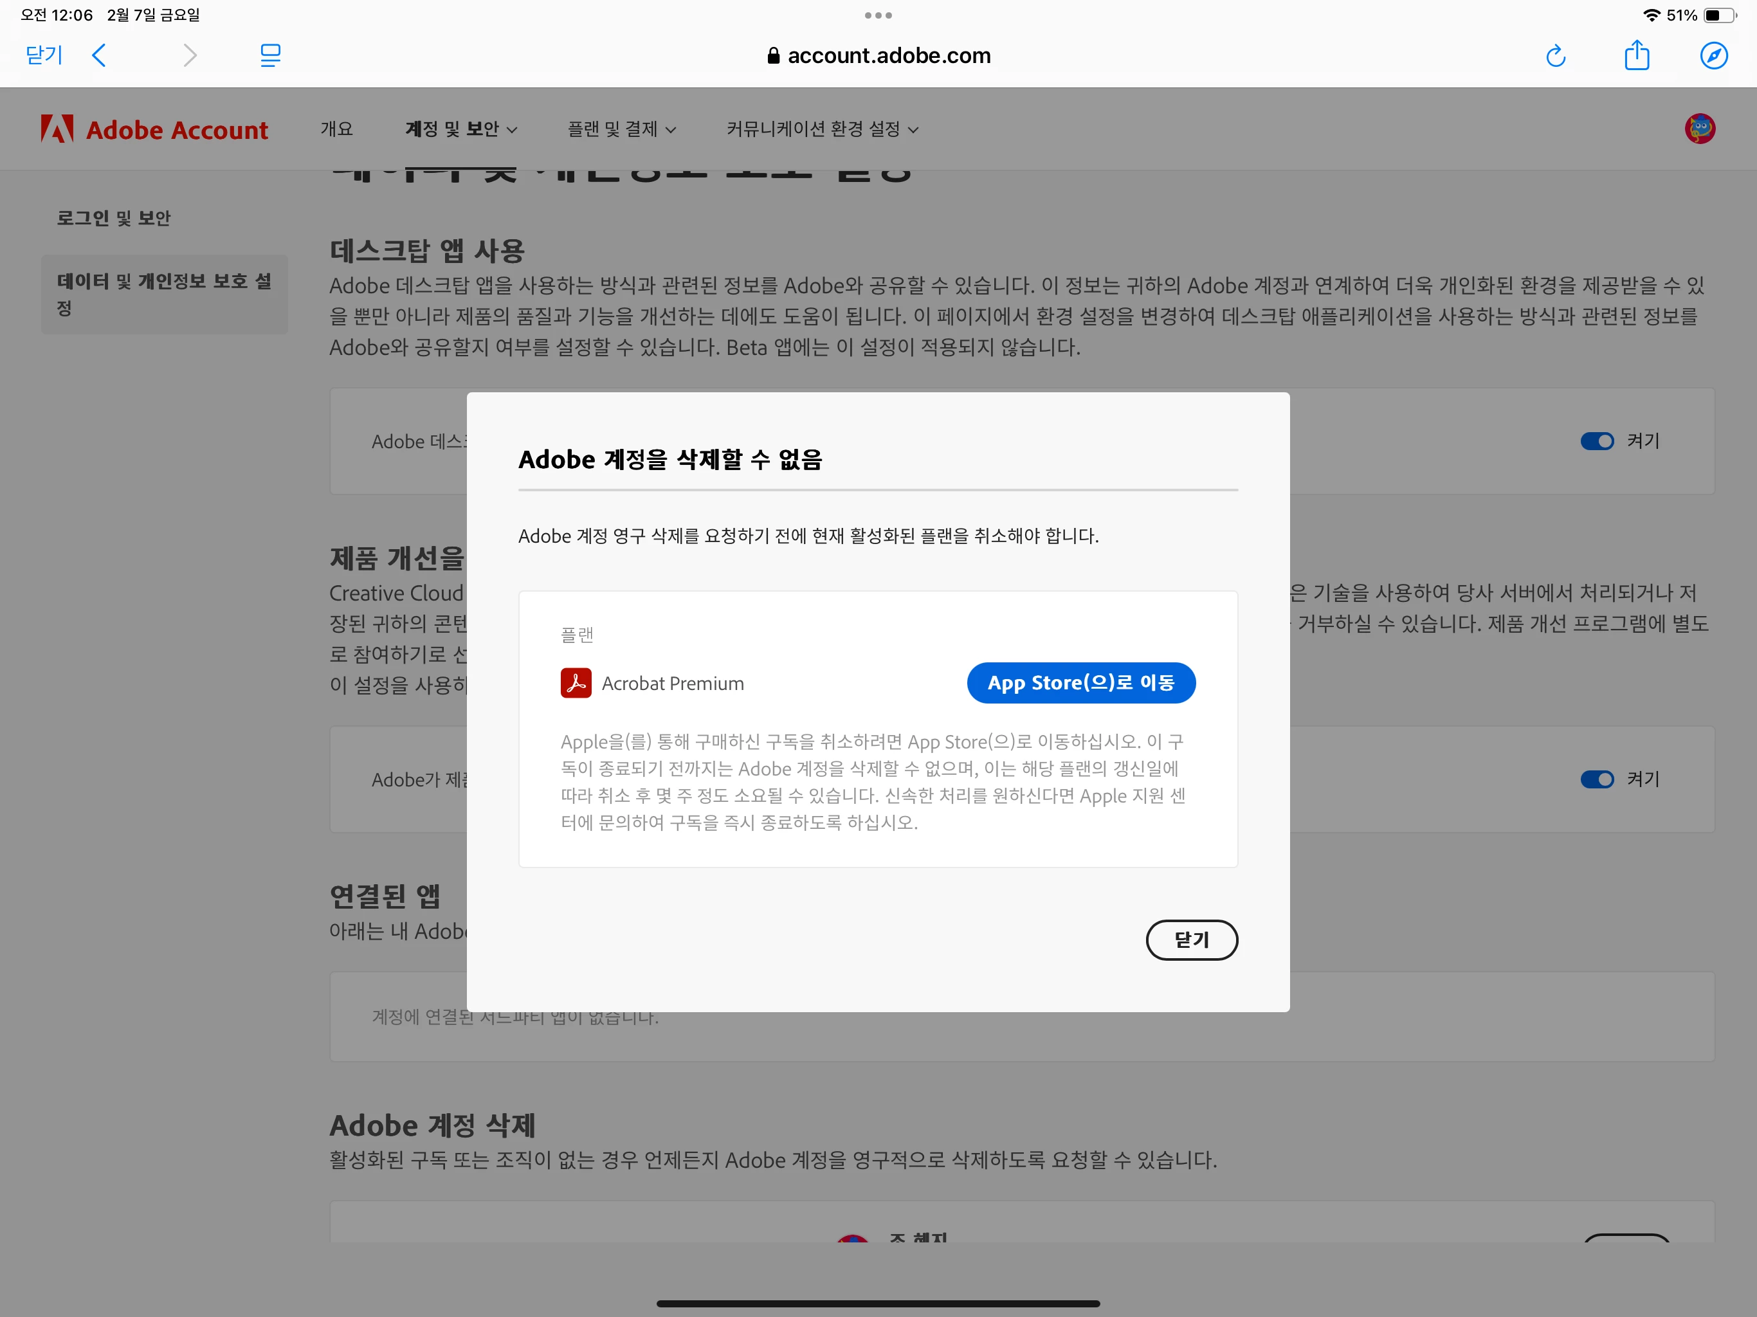1757x1317 pixels.
Task: Go forward with right chevron
Action: pos(189,55)
